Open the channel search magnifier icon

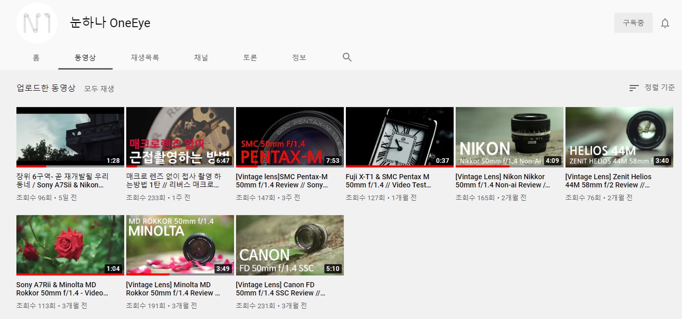tap(347, 57)
